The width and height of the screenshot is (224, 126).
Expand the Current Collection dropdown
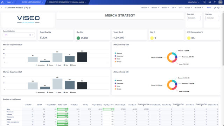coord(33,35)
